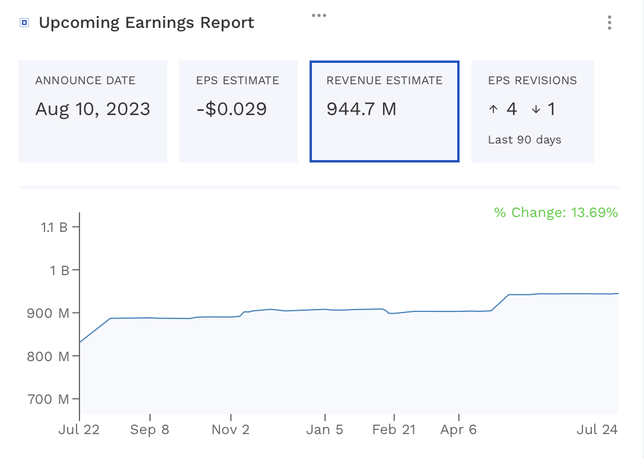Click the upward revisions arrow next to 4
Viewport: 644px width, 459px height.
(494, 109)
